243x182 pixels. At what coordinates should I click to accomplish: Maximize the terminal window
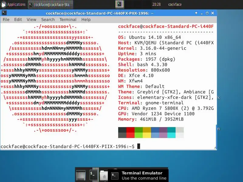point(207,13)
